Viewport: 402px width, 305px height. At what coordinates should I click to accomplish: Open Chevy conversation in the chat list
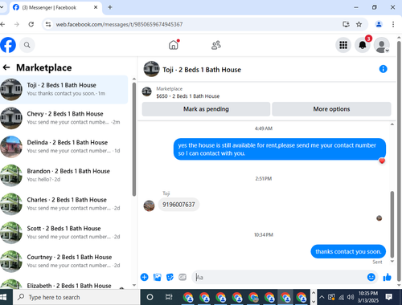click(x=64, y=118)
